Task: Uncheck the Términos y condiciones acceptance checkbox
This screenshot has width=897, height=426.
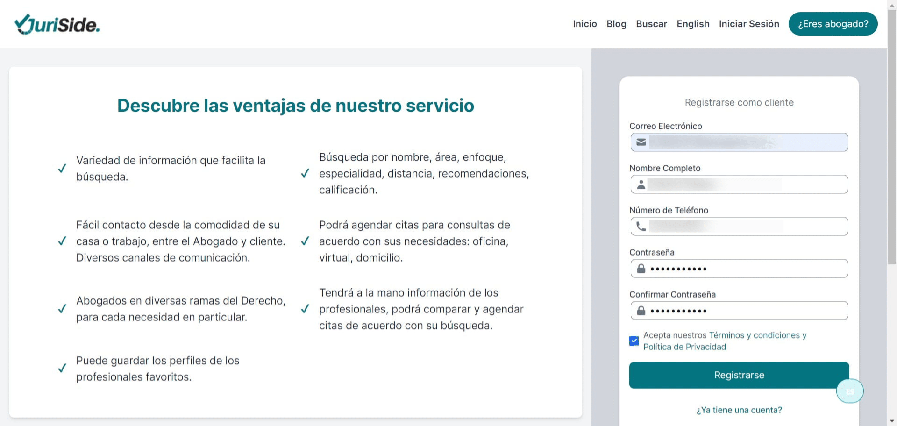Action: tap(634, 341)
